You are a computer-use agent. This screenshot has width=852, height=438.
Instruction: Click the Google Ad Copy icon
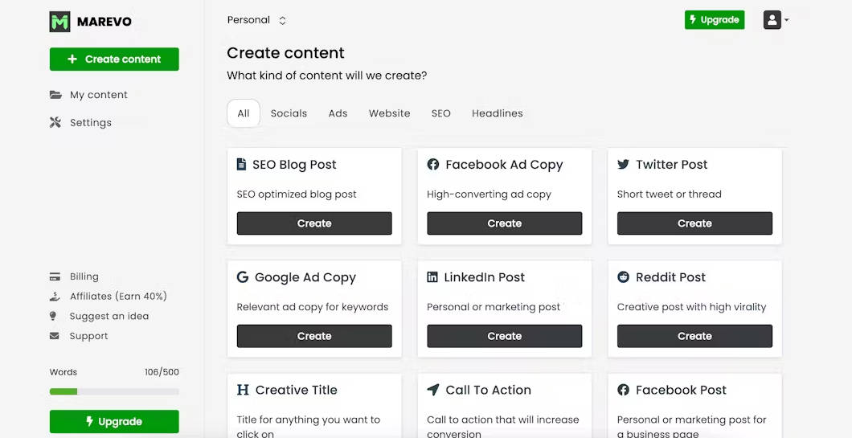click(242, 277)
